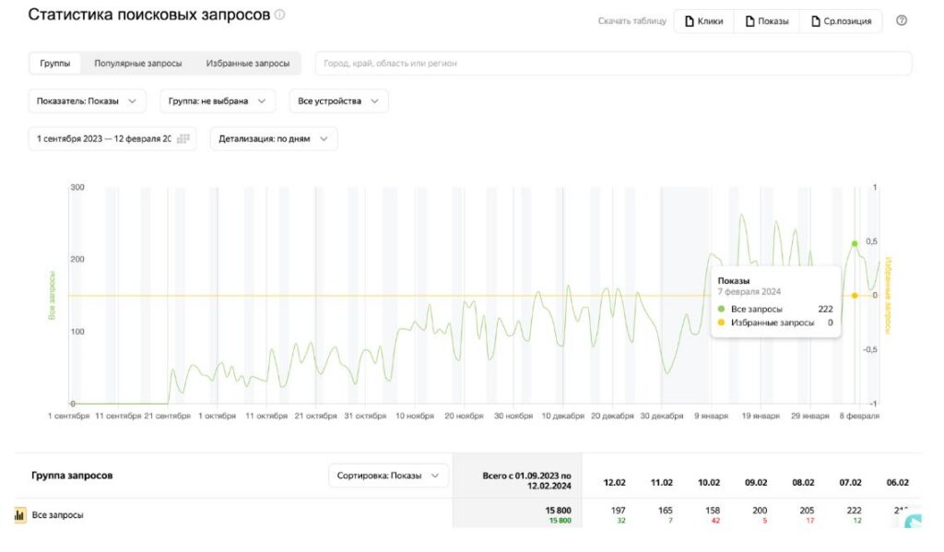Type in the region search field

(x=613, y=64)
